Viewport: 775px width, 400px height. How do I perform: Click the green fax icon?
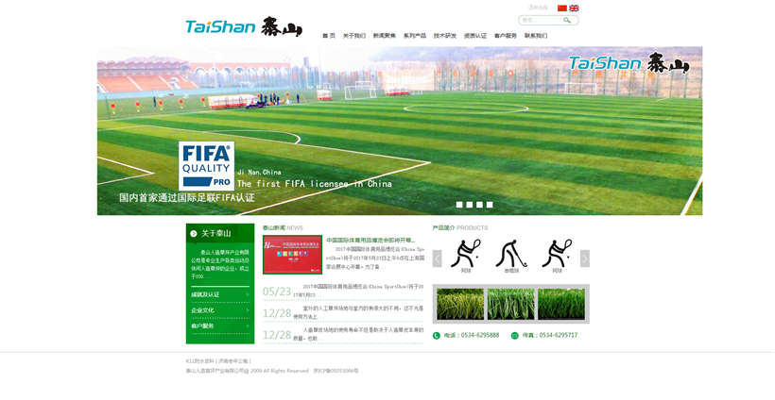514,336
